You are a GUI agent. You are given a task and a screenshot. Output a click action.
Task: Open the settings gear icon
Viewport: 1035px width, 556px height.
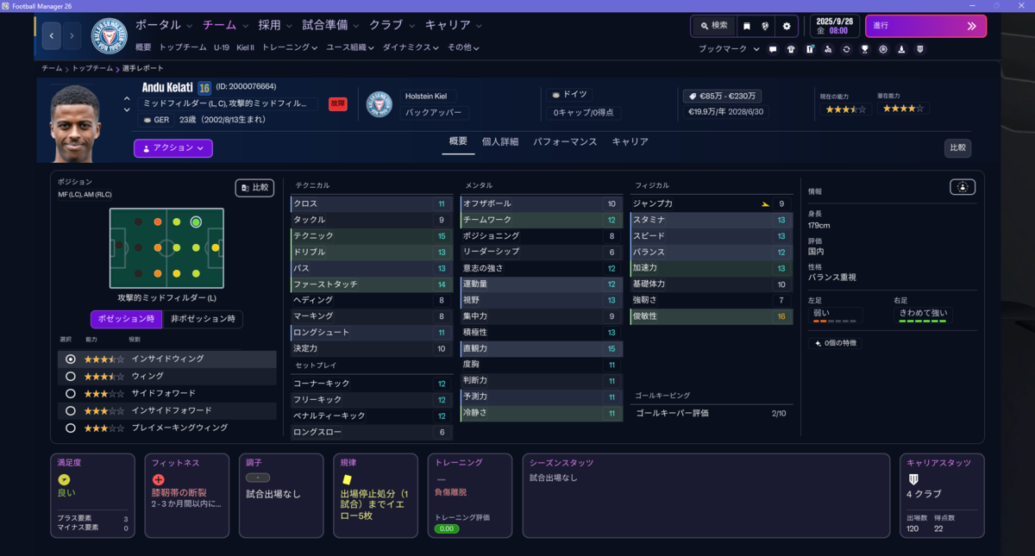[786, 26]
